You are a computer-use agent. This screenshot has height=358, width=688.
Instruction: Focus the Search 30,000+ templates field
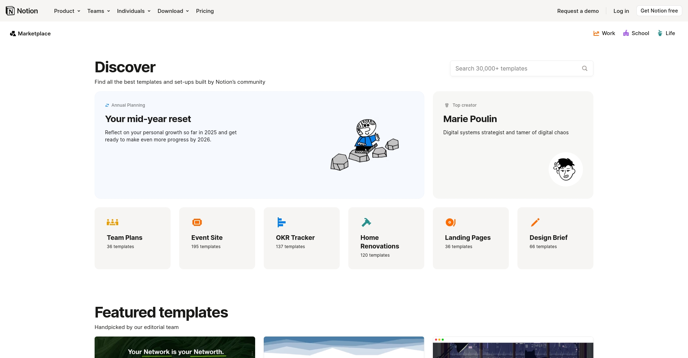tap(522, 68)
